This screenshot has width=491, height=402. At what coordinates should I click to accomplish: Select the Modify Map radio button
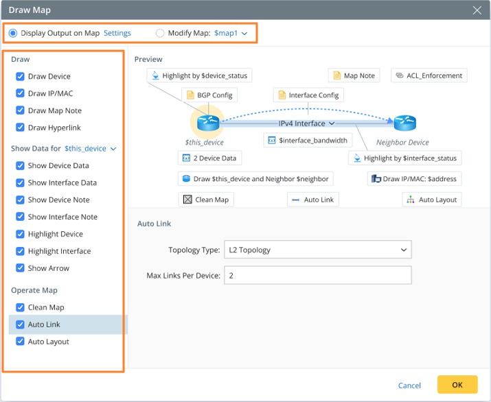[x=160, y=33]
